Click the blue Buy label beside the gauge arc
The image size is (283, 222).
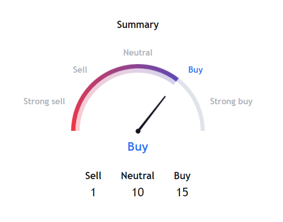(195, 70)
